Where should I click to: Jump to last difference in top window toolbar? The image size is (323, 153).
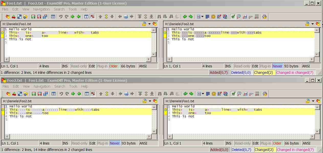pyautogui.click(x=151, y=17)
